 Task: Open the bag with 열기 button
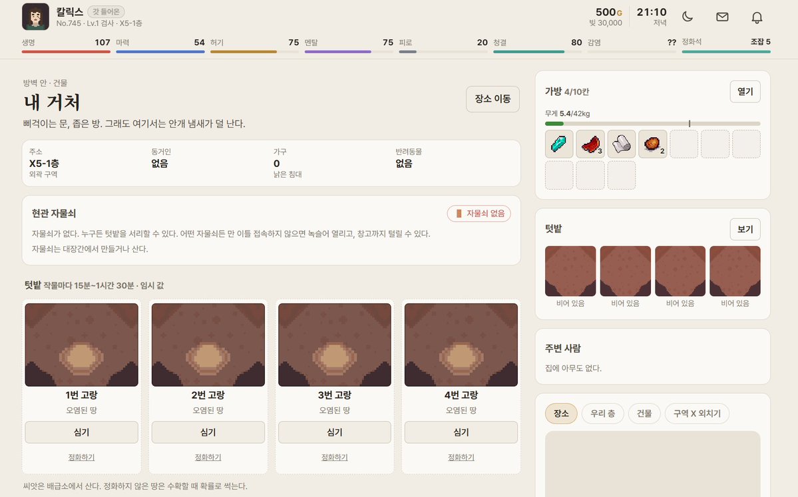click(x=745, y=92)
